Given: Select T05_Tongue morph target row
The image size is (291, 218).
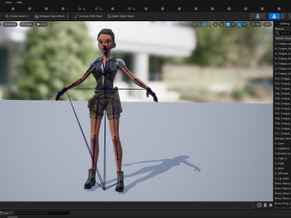Looking at the screenshot, I should point(283,104).
